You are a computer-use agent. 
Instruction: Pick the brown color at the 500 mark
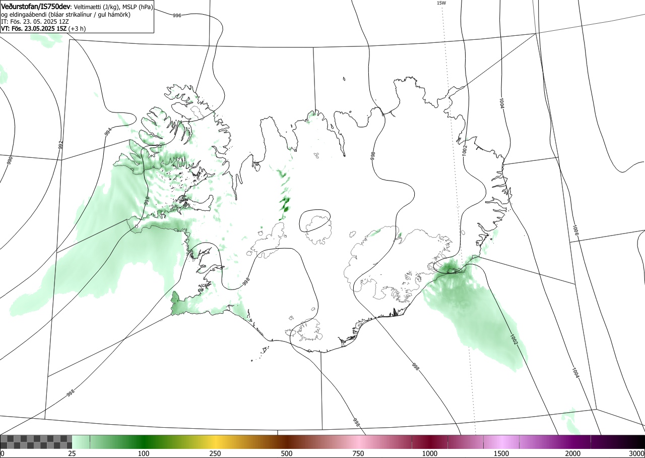[x=287, y=442]
